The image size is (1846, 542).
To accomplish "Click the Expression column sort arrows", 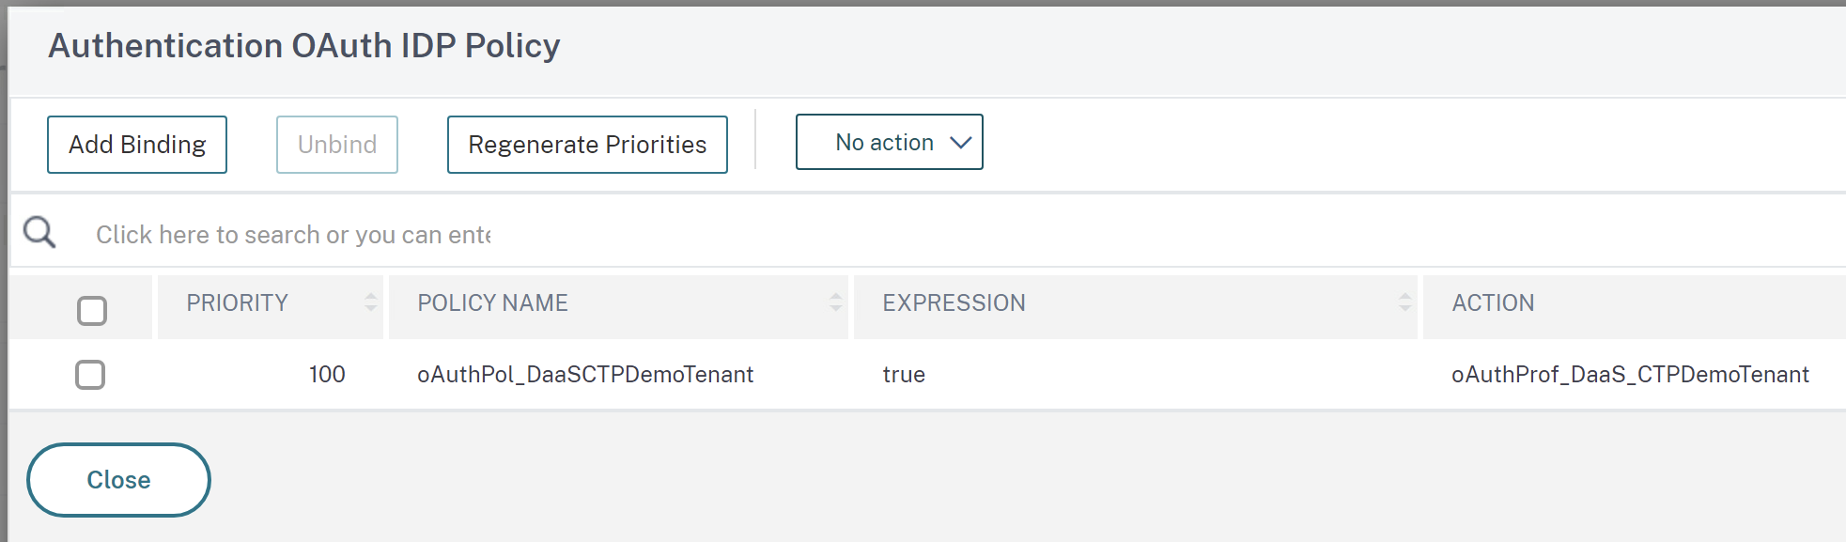I will (x=1404, y=303).
